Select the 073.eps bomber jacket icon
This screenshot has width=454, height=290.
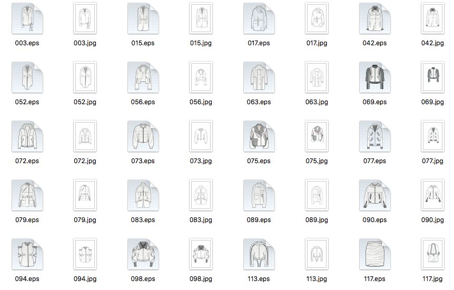coord(143,137)
